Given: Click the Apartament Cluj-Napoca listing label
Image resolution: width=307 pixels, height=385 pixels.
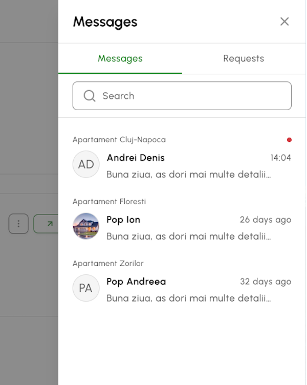Looking at the screenshot, I should [119, 140].
